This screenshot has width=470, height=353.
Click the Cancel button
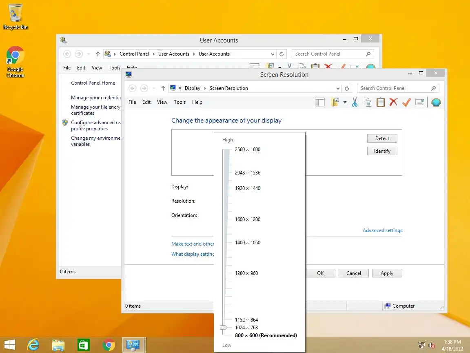354,273
